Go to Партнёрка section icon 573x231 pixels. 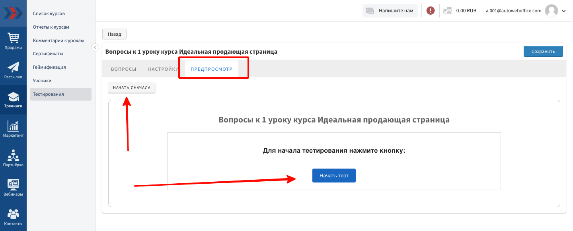tap(13, 158)
